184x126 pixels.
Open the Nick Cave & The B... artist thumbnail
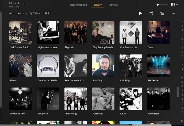(21, 33)
